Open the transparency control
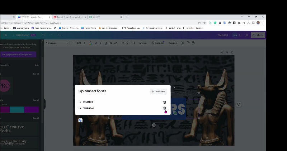Screen dimensions: 287x151 [x=183, y=43]
